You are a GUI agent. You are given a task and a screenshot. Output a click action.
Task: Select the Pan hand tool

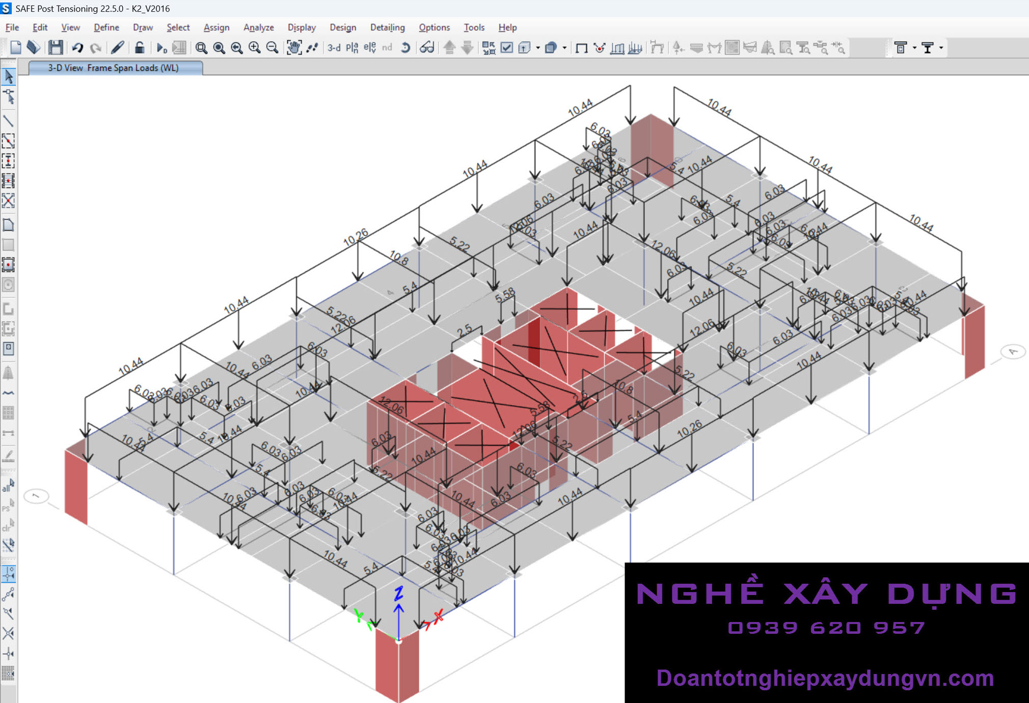click(294, 48)
